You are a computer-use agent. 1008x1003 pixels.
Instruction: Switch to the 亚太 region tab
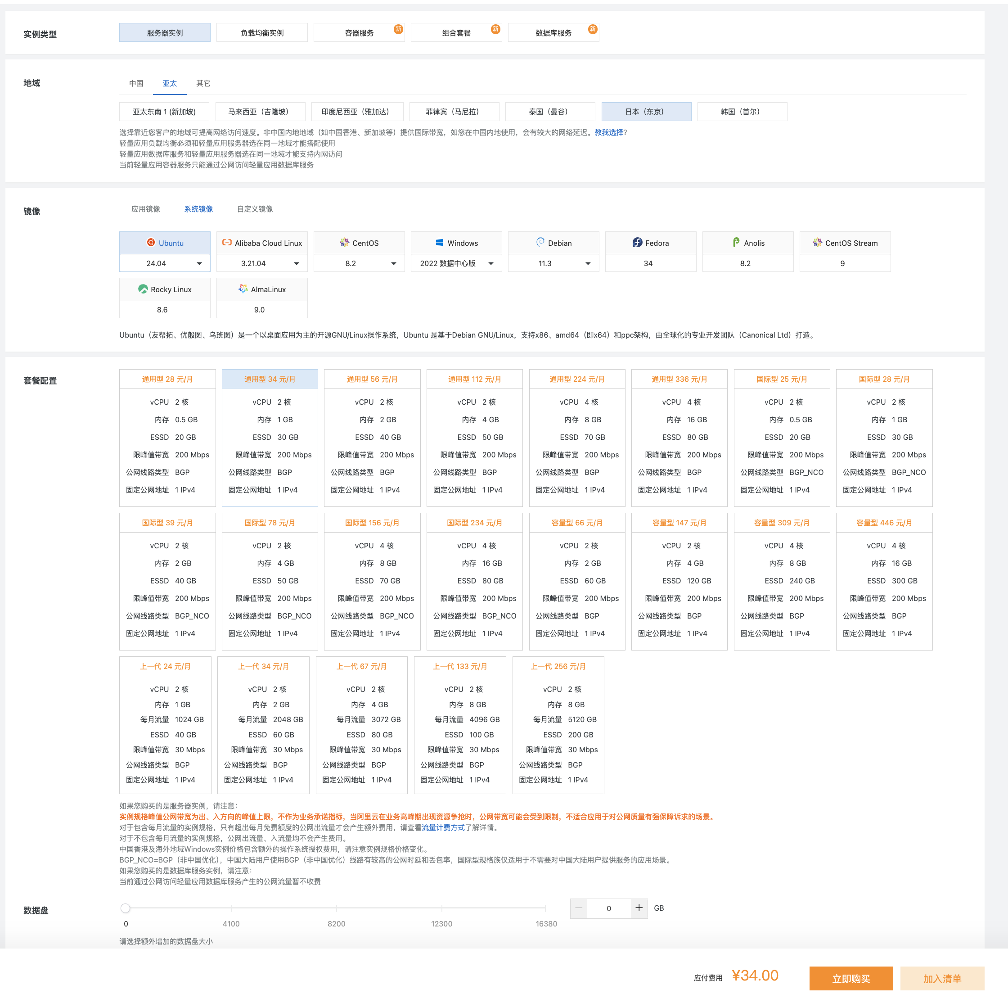point(170,83)
